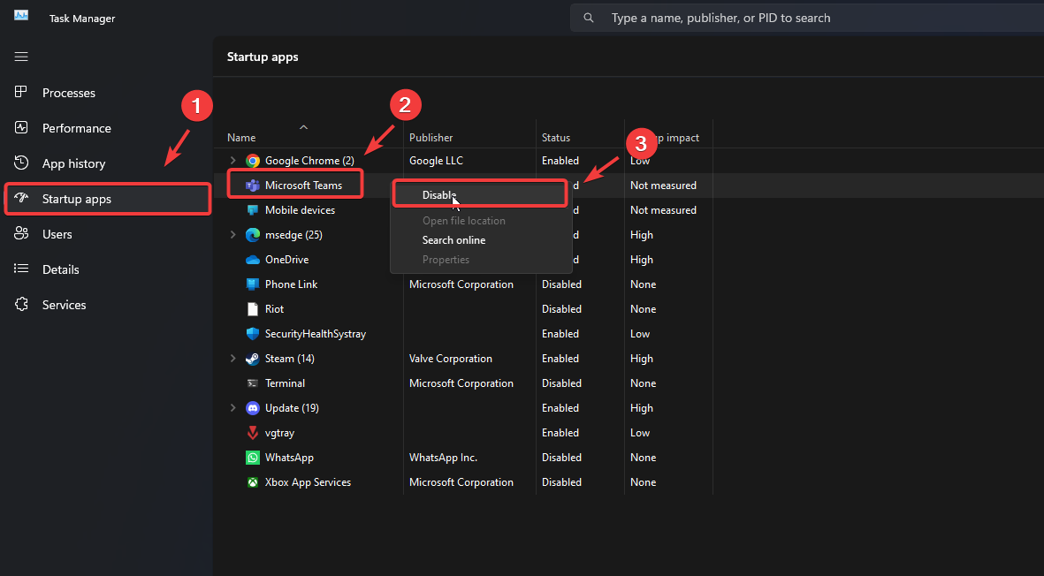Expand the Steam (14) group
The width and height of the screenshot is (1044, 576).
click(x=233, y=359)
